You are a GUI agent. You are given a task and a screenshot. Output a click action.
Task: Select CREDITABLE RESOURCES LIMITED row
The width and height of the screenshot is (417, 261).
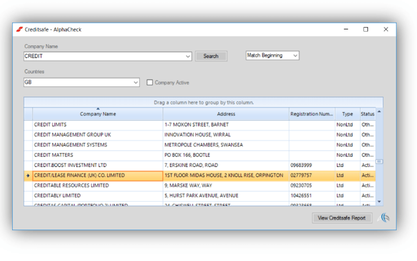tap(199, 185)
